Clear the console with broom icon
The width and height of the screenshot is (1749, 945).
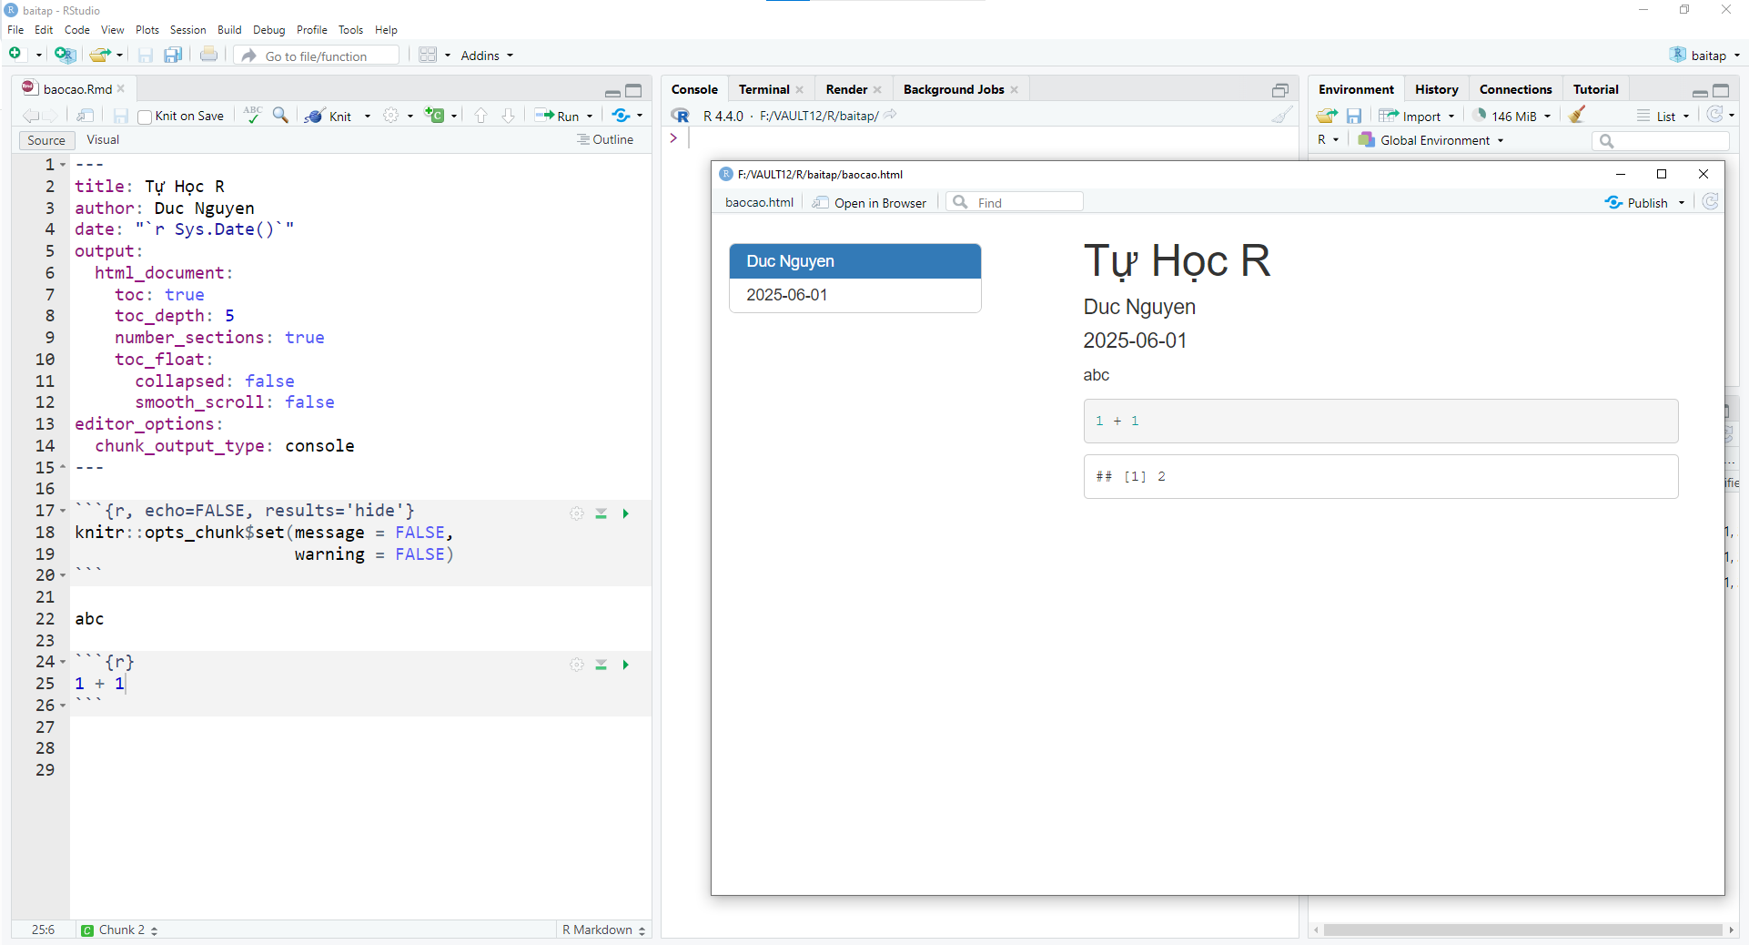coord(1281,116)
